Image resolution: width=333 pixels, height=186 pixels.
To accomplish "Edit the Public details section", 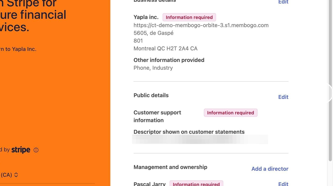I will pyautogui.click(x=283, y=97).
